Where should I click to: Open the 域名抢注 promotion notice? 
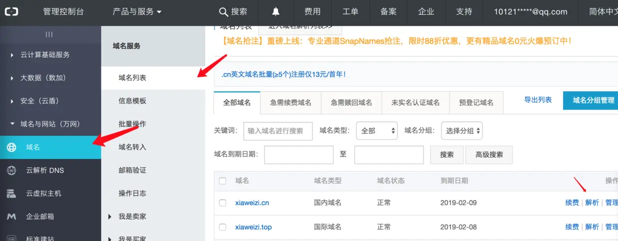point(397,41)
